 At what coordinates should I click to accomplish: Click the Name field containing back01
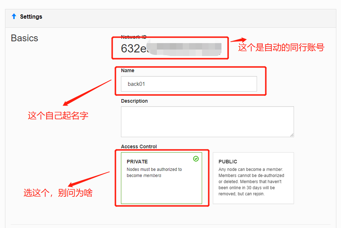[x=189, y=84]
